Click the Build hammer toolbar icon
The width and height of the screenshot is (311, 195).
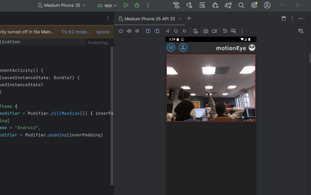176,5
